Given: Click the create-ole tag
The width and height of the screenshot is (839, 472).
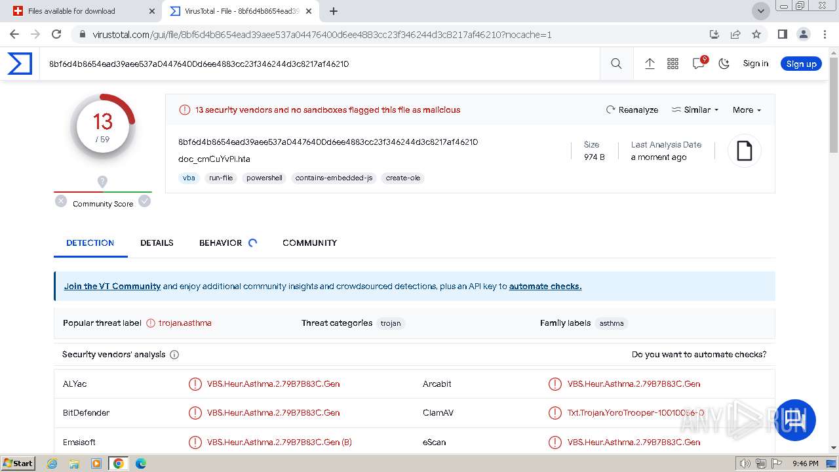Looking at the screenshot, I should 403,178.
